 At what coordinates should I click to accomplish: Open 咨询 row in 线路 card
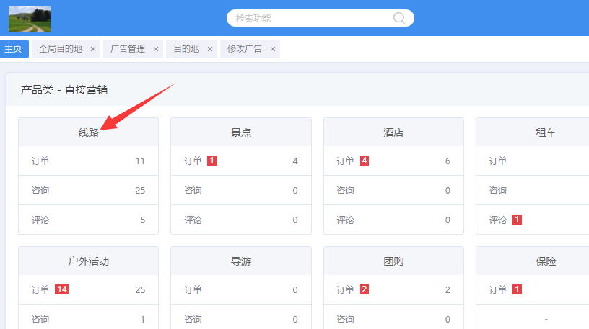[x=88, y=190]
